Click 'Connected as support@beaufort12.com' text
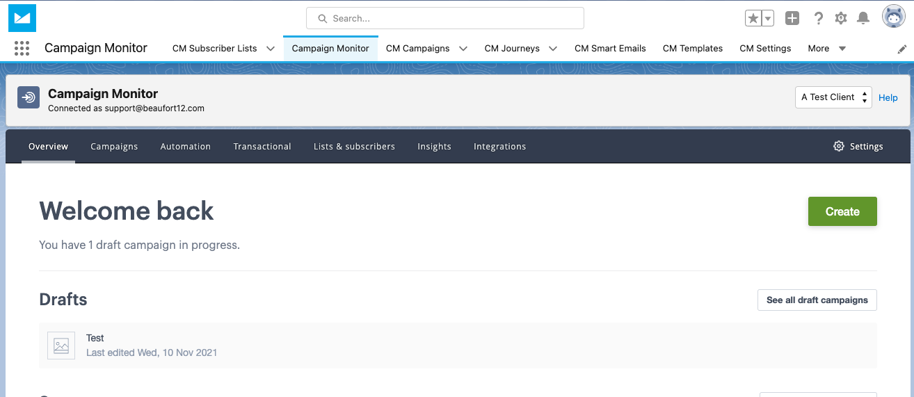The height and width of the screenshot is (397, 914). pyautogui.click(x=126, y=108)
